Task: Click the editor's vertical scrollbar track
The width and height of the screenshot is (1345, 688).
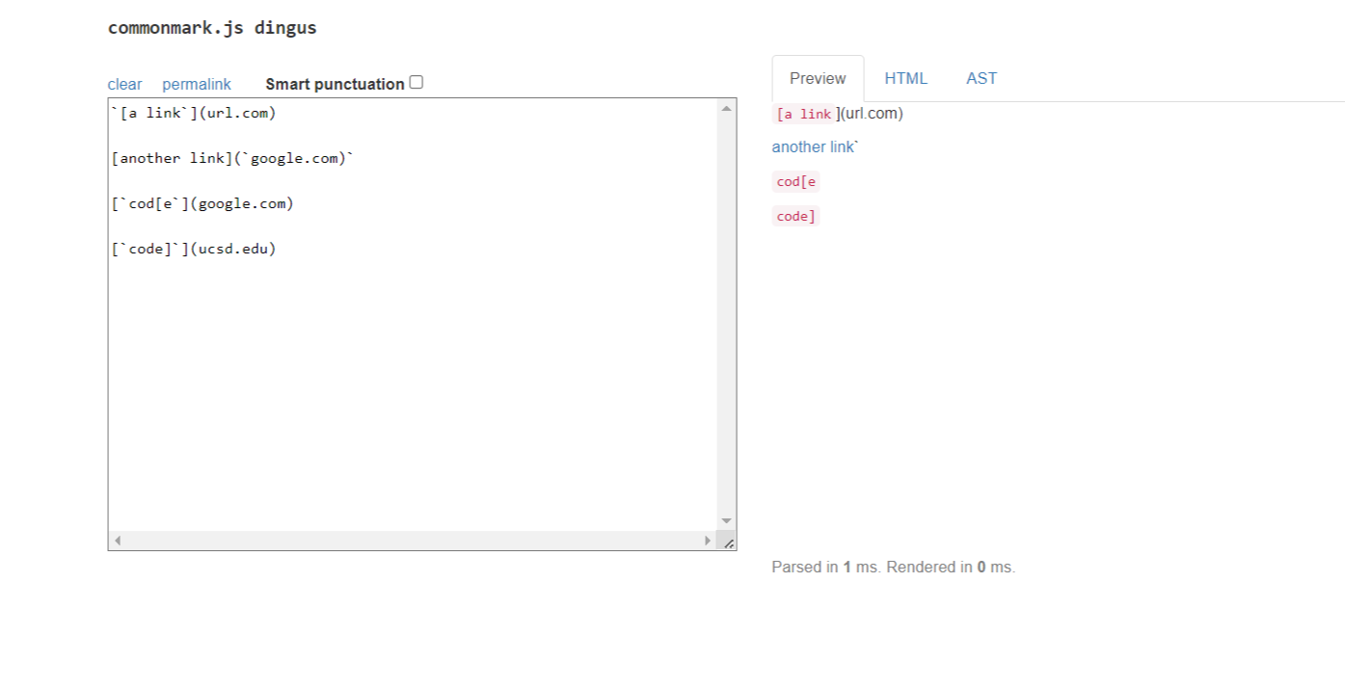Action: [726, 318]
